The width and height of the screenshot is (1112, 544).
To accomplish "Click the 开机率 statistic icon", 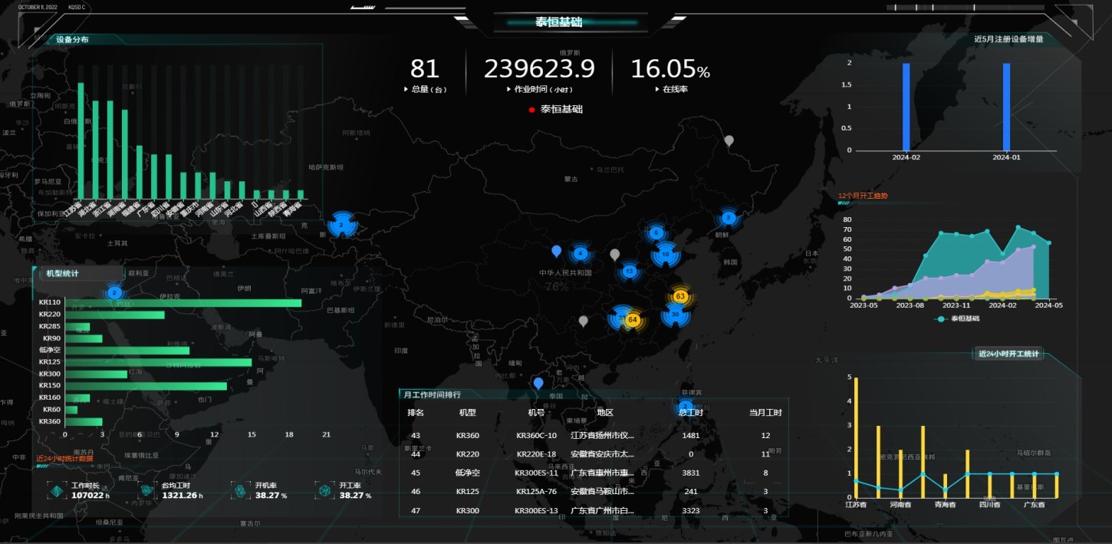I will (239, 490).
